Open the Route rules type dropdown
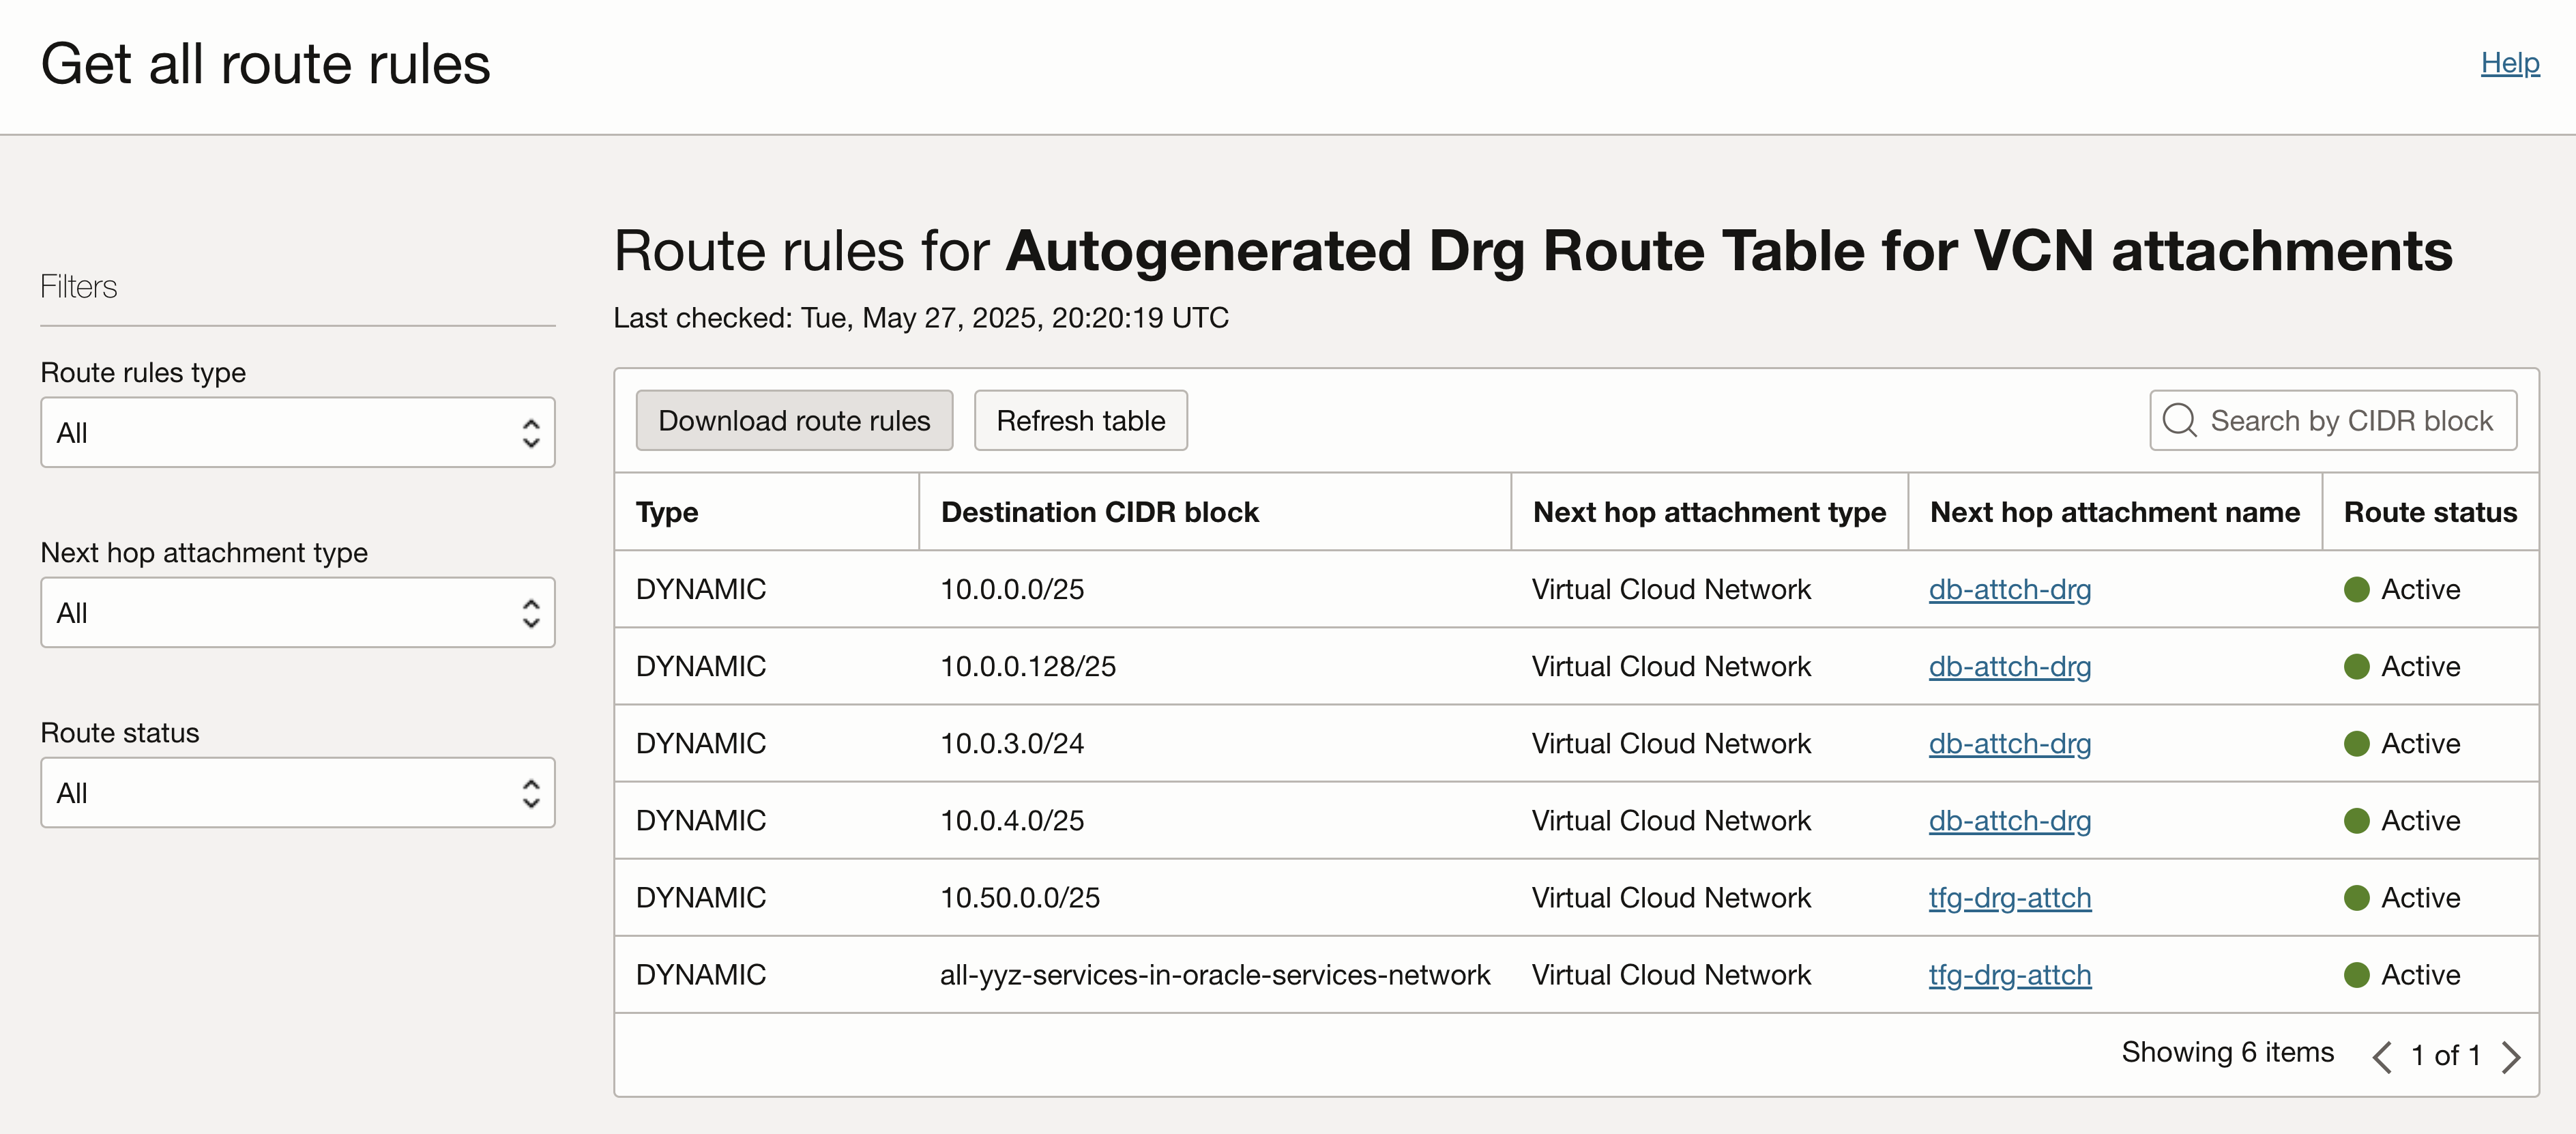Screen dimensions: 2576x1134 pos(298,433)
